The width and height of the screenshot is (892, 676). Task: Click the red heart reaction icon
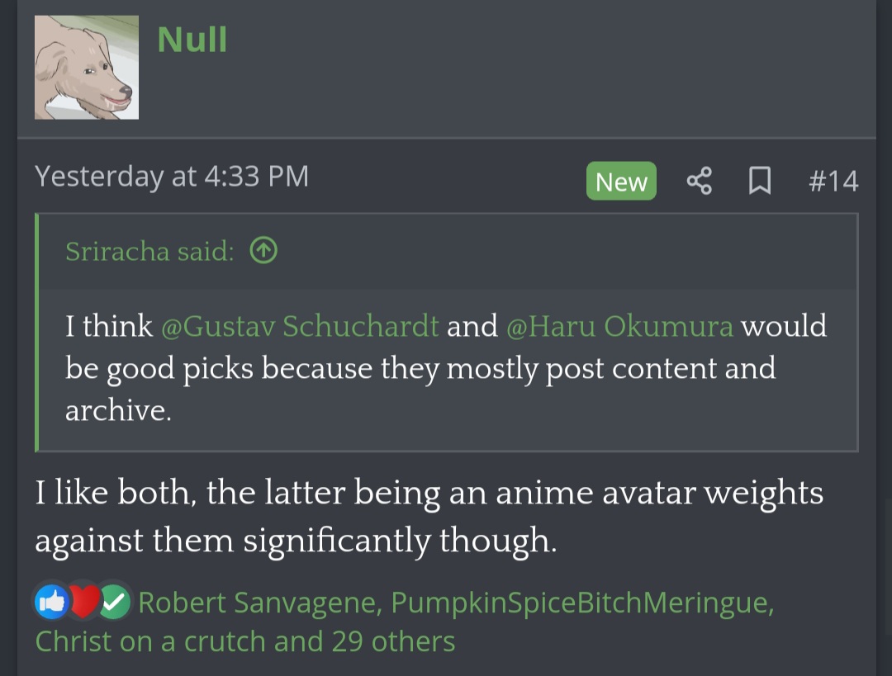[x=83, y=603]
